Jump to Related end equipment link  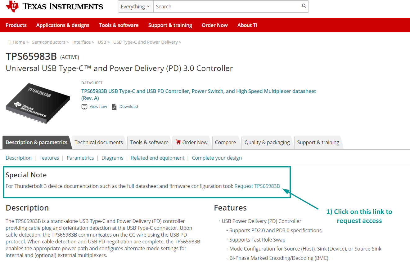pos(158,158)
